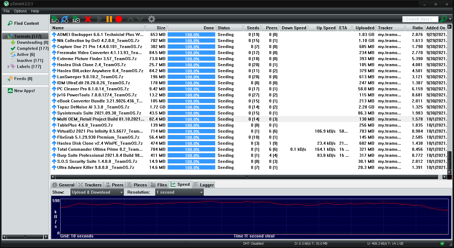Viewport: 454px width, 248px height.
Task: Sort by the Ratio column header
Action: pyautogui.click(x=415, y=28)
